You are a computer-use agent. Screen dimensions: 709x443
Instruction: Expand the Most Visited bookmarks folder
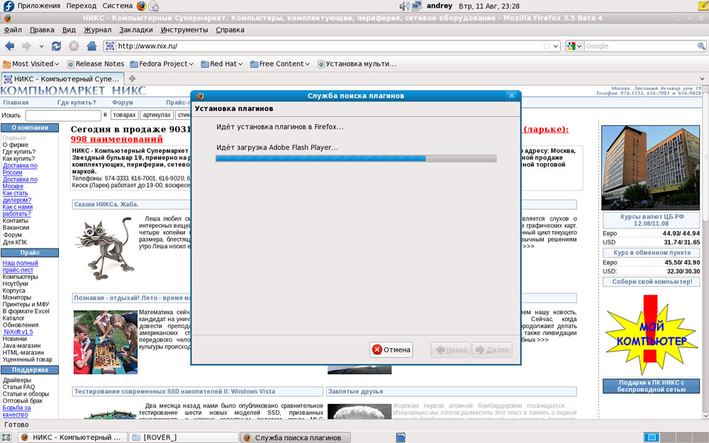coord(31,64)
